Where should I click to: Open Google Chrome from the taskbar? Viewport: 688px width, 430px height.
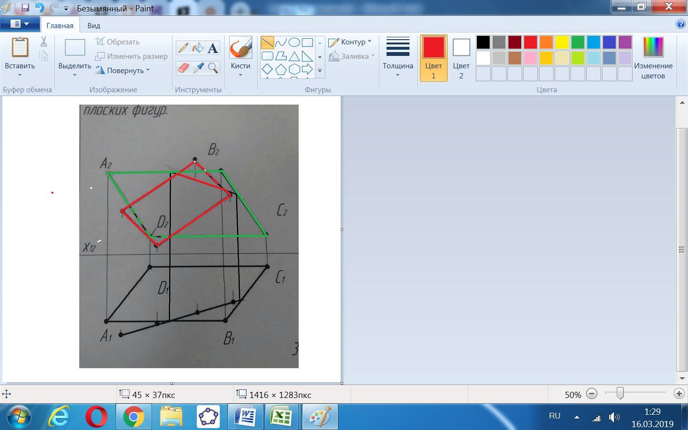[133, 417]
